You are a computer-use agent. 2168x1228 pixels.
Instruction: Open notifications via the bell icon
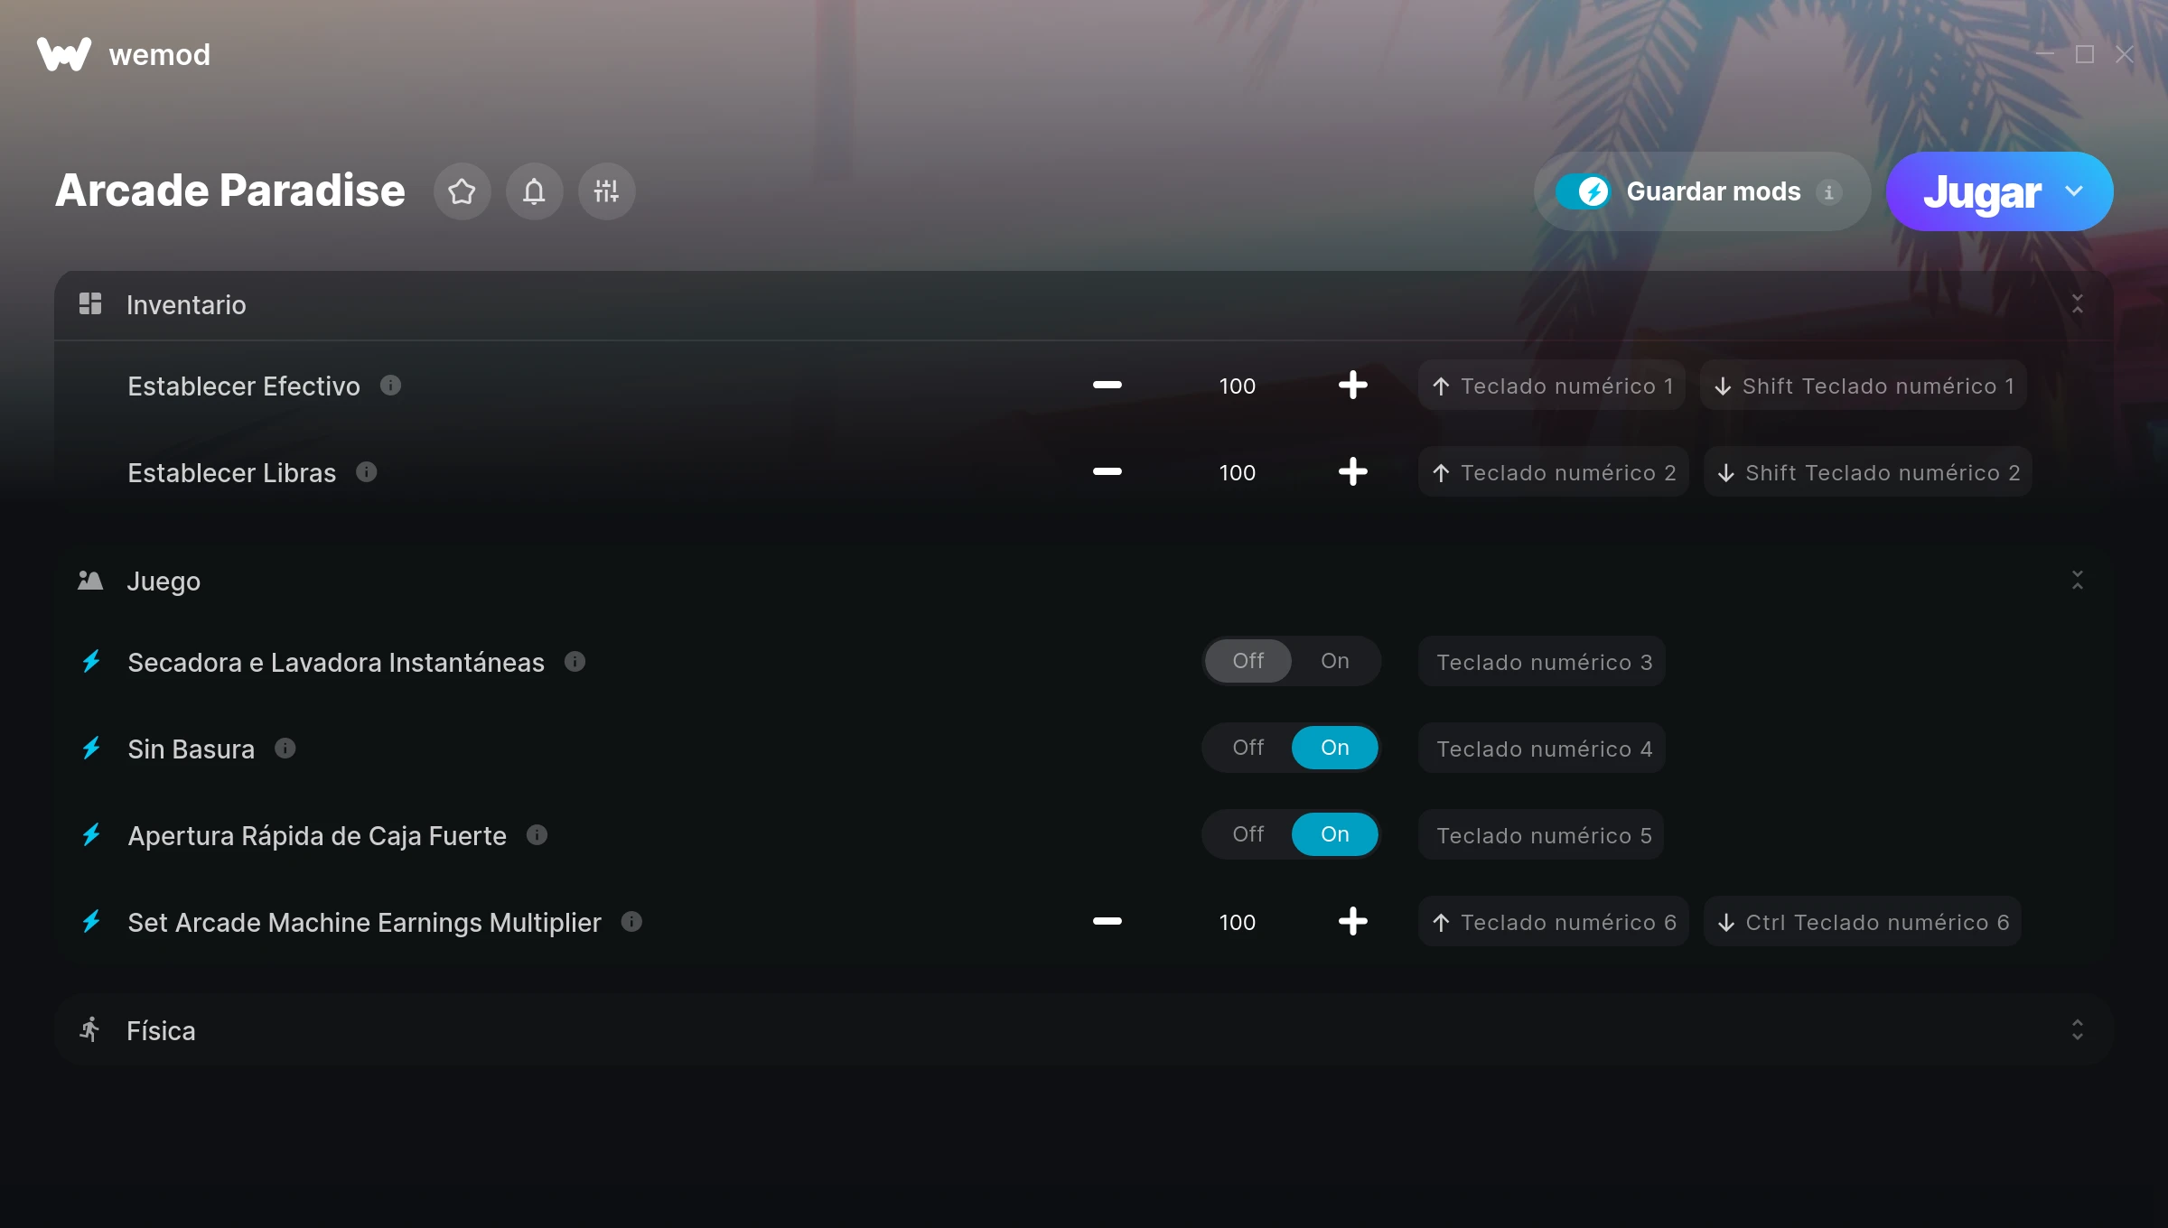[x=534, y=191]
